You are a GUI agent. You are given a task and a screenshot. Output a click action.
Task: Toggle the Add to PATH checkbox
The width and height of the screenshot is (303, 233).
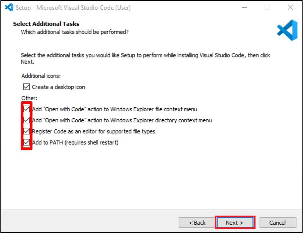coord(26,143)
